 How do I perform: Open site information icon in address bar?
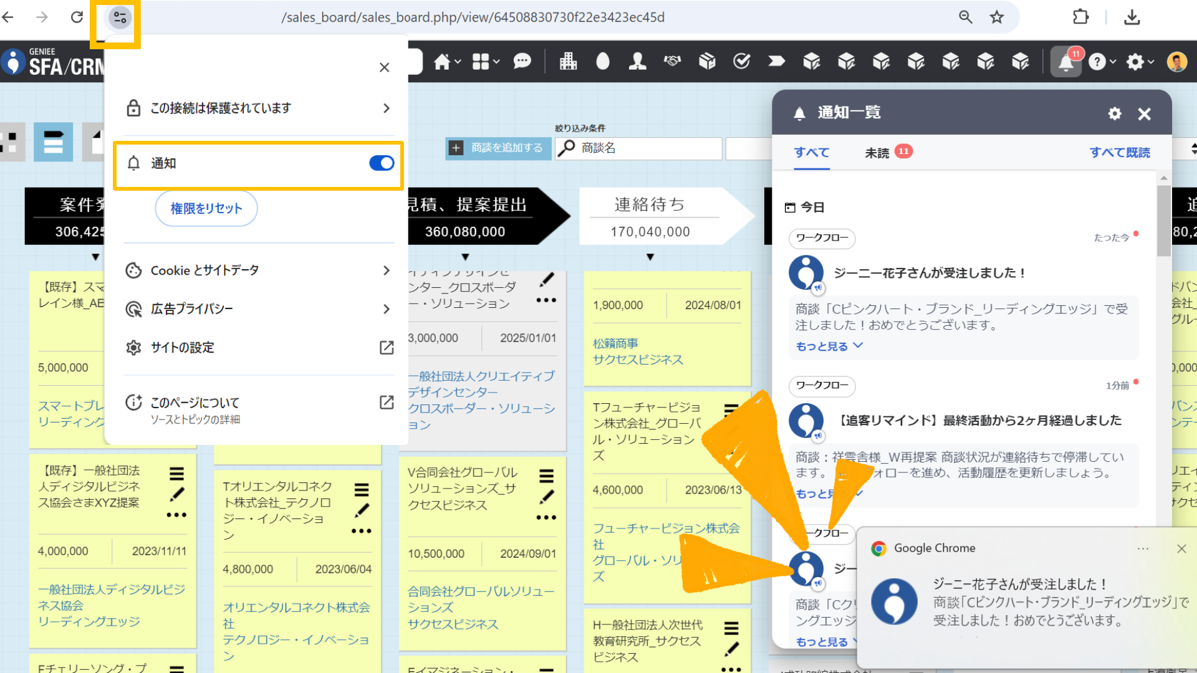tap(120, 17)
